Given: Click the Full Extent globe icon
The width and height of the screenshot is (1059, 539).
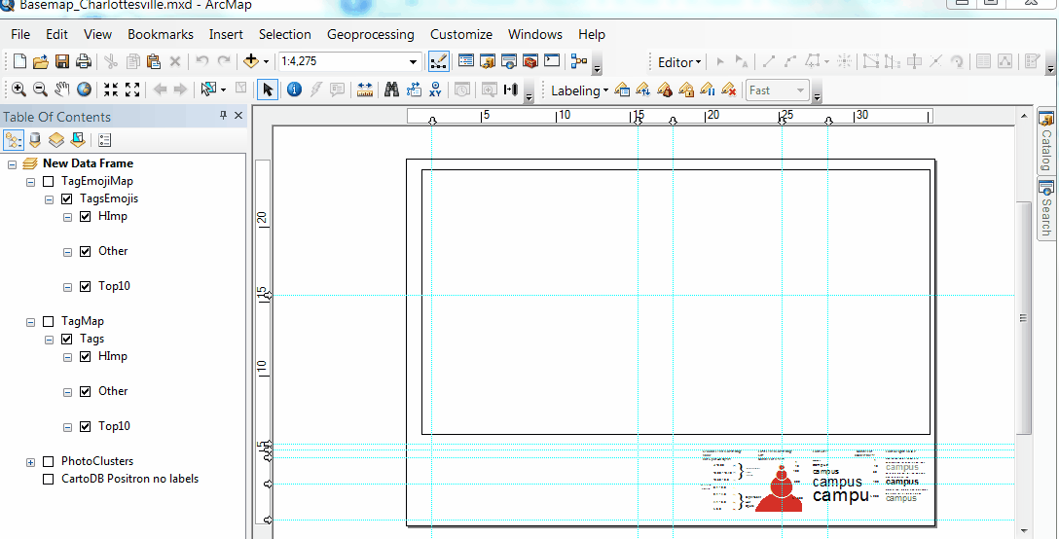Looking at the screenshot, I should point(85,90).
